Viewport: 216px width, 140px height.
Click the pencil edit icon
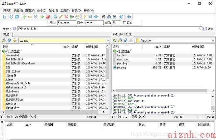tap(61, 17)
